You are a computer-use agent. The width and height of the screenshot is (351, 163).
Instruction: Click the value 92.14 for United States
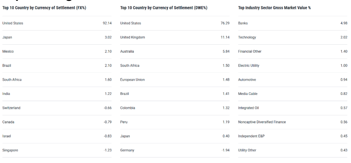[x=107, y=23]
